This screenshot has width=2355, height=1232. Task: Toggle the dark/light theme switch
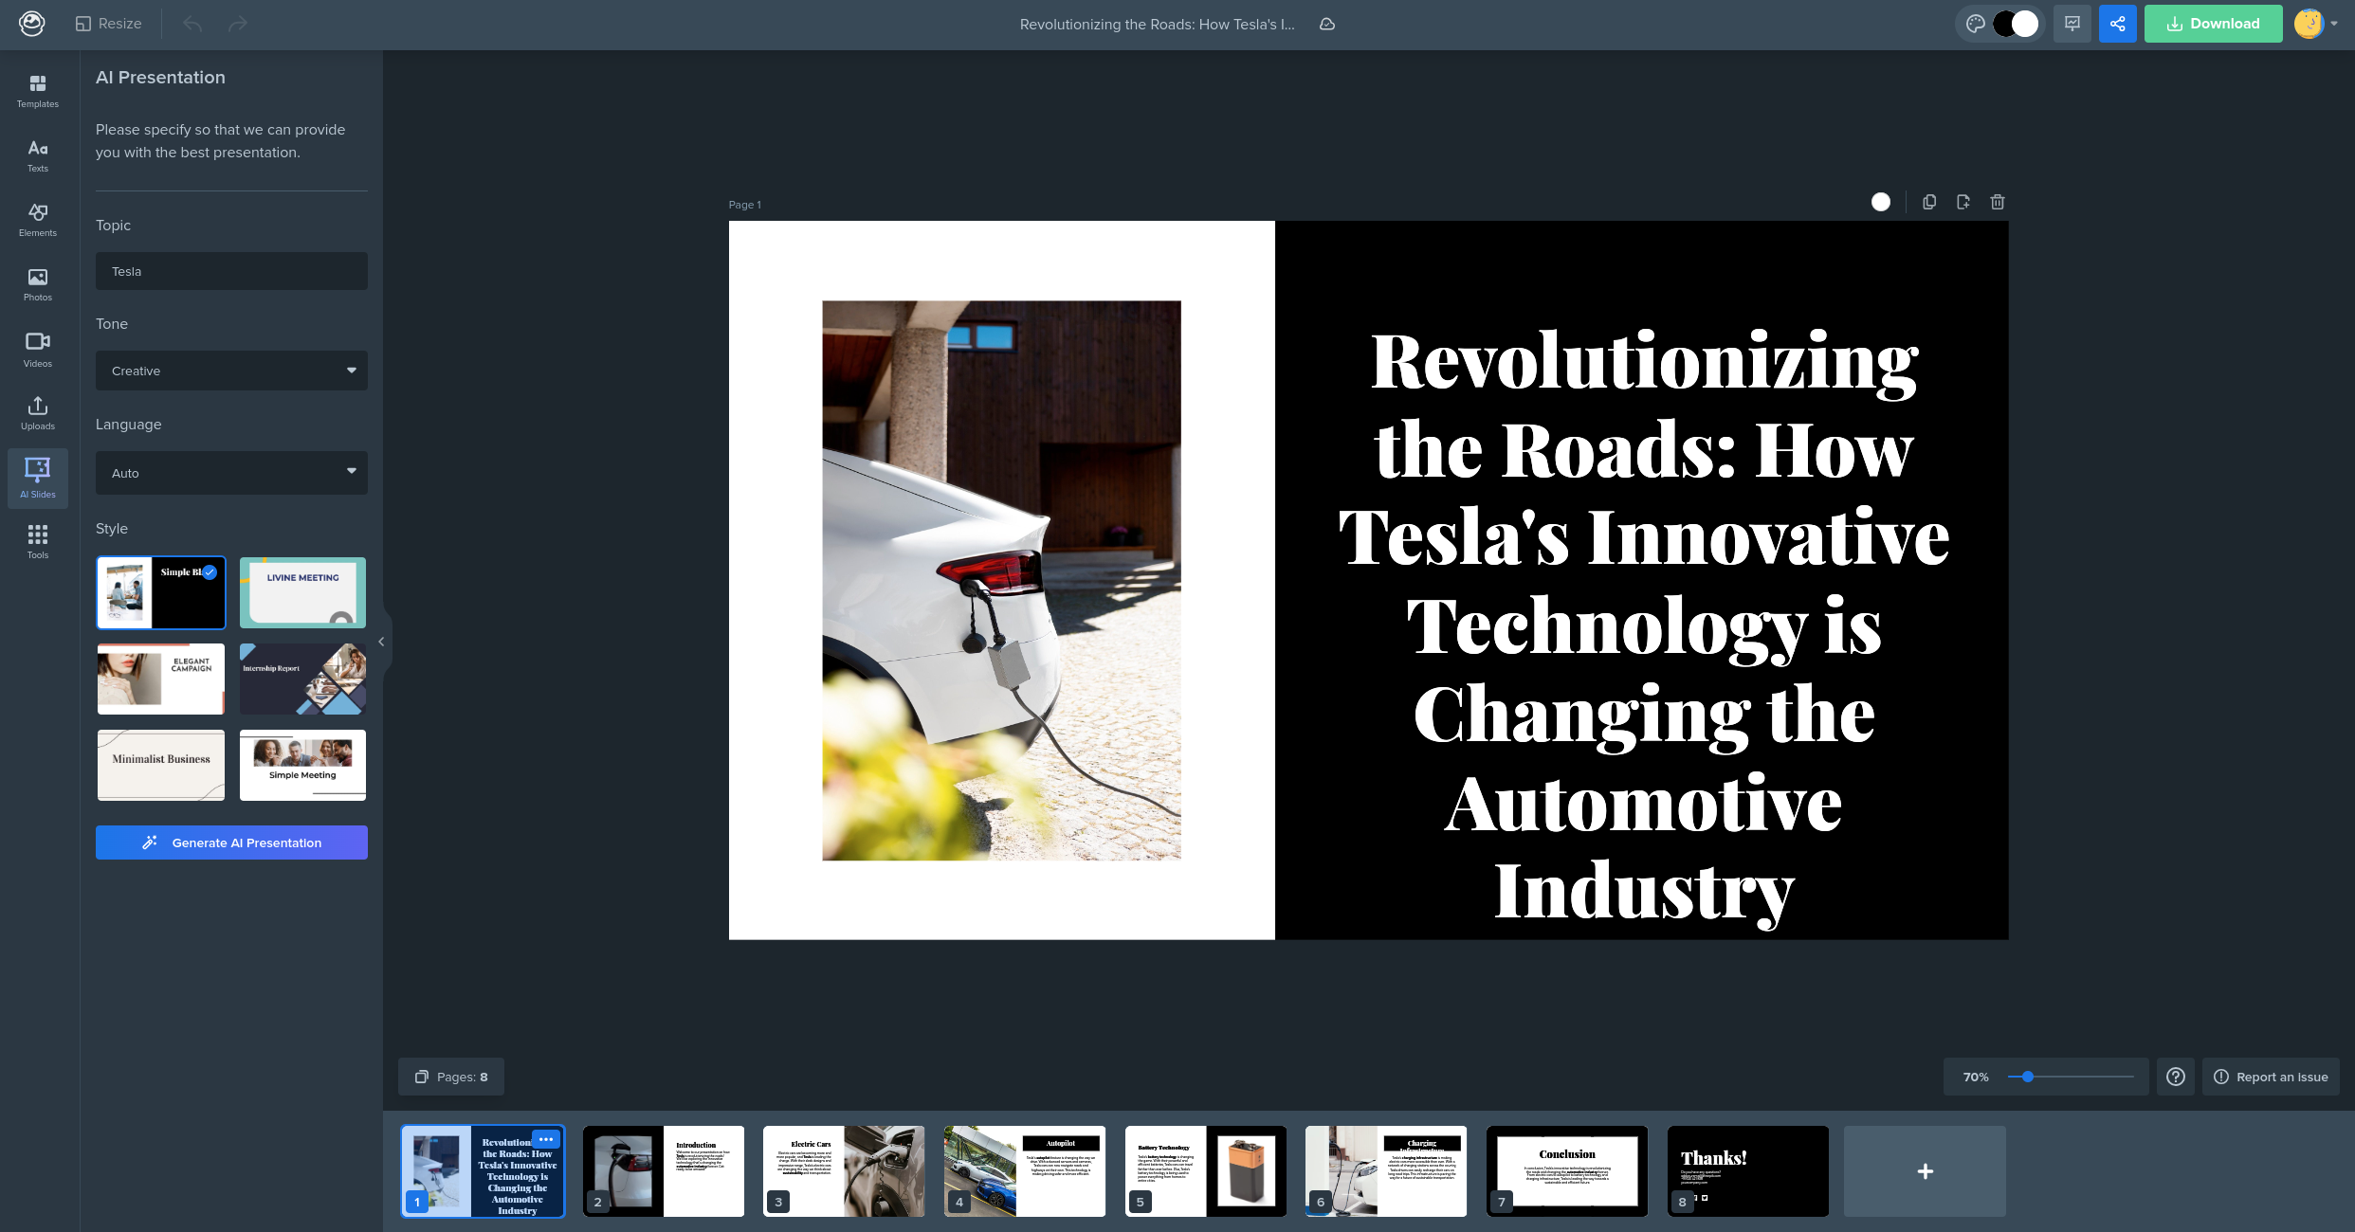(x=2015, y=24)
